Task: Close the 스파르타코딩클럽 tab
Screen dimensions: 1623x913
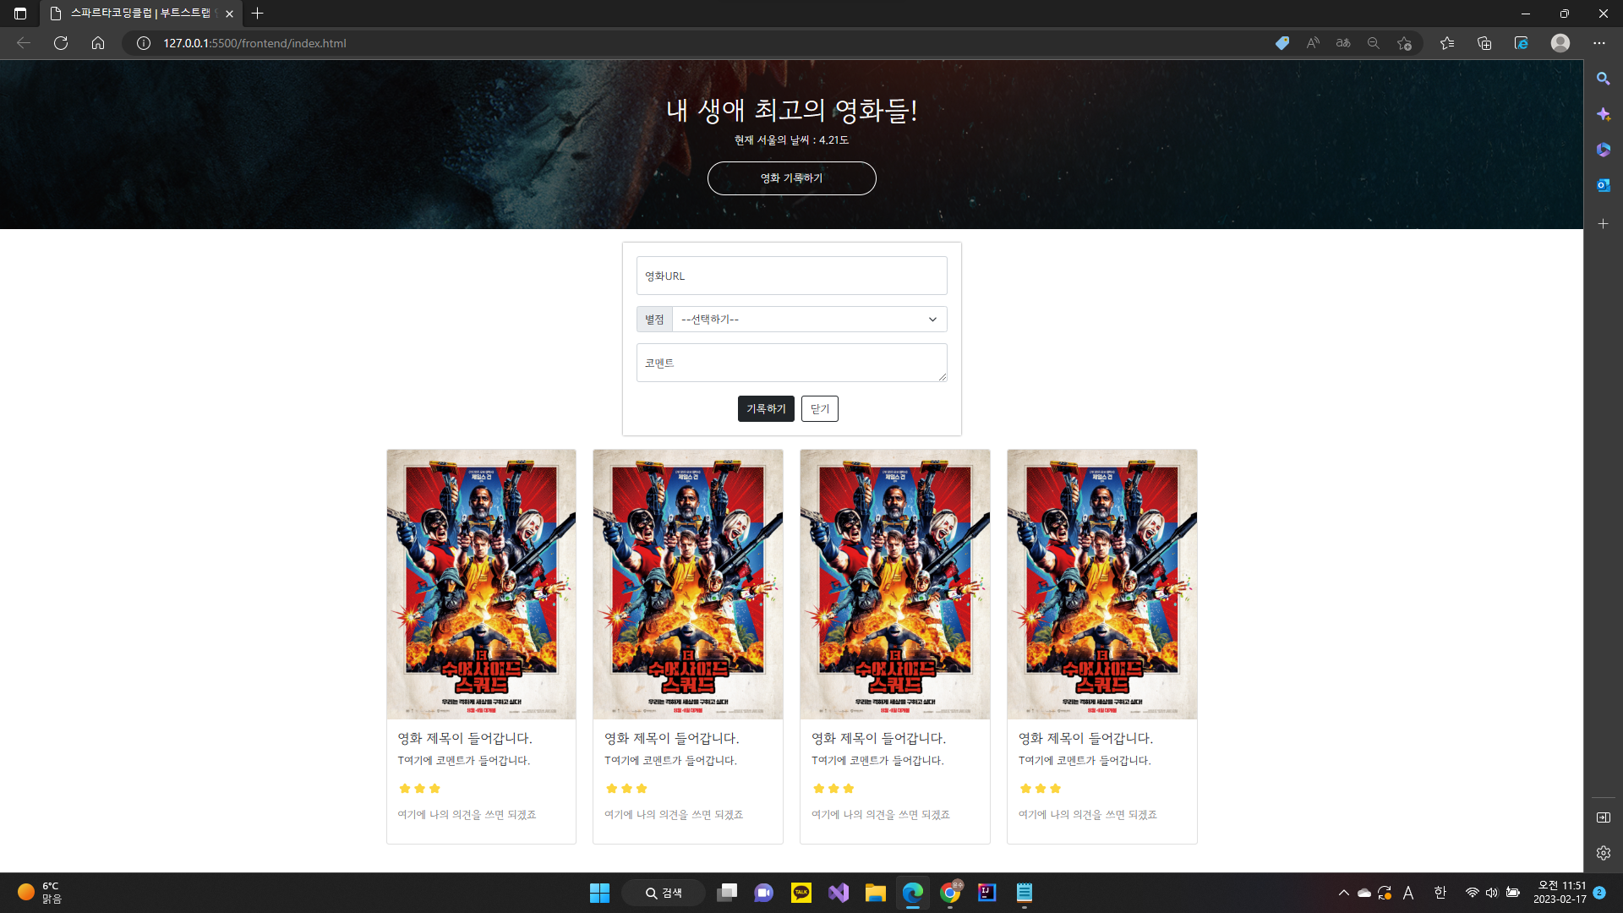Action: click(229, 14)
